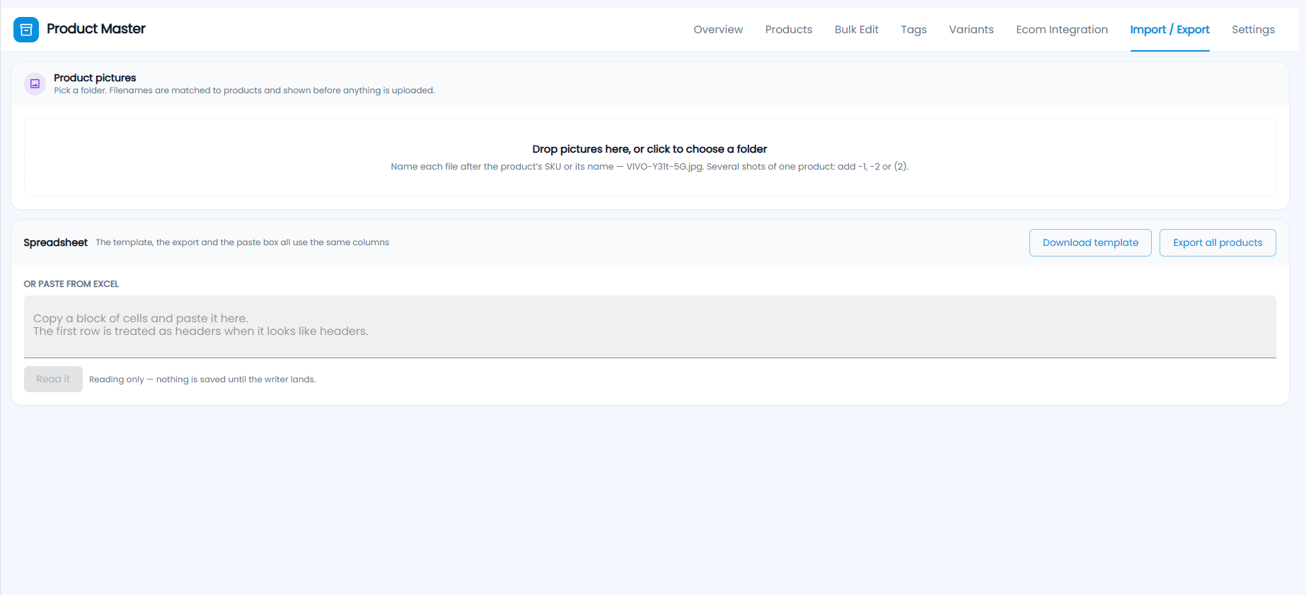Viewport: 1306px width, 595px height.
Task: Click the Product Master logo icon
Action: pyautogui.click(x=26, y=30)
